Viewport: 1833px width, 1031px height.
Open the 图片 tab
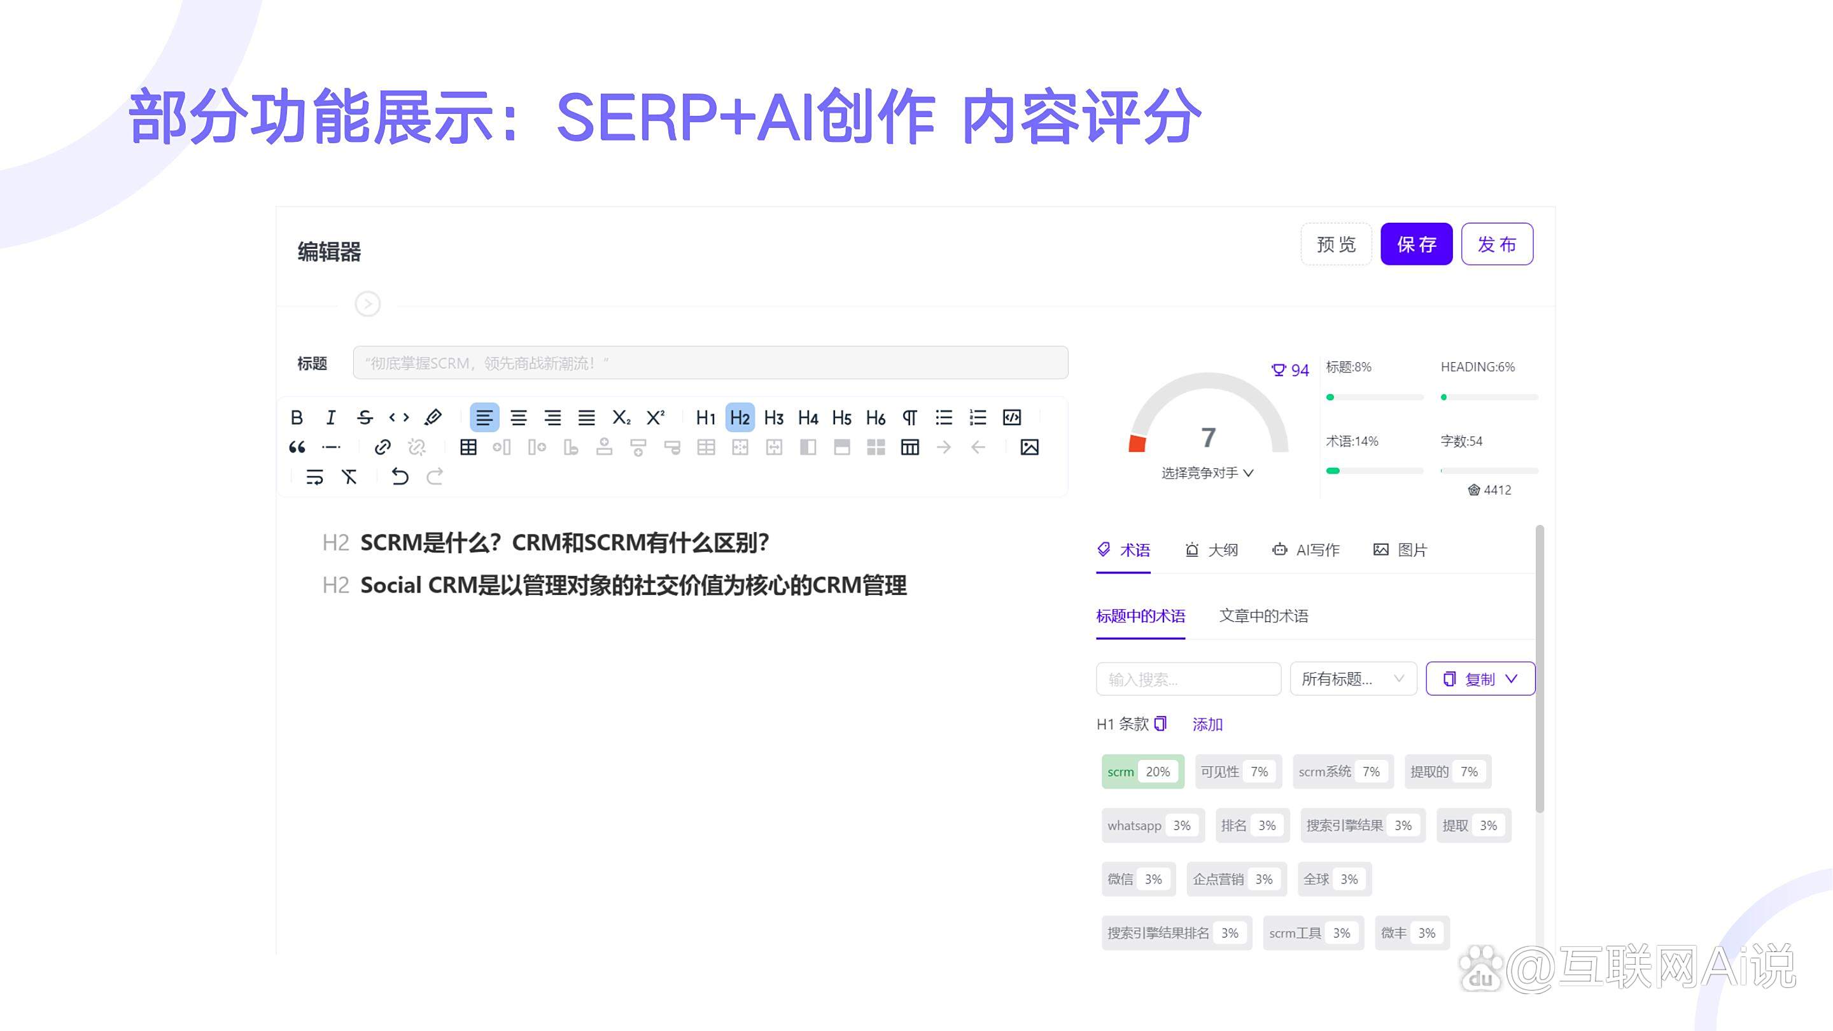coord(1400,550)
